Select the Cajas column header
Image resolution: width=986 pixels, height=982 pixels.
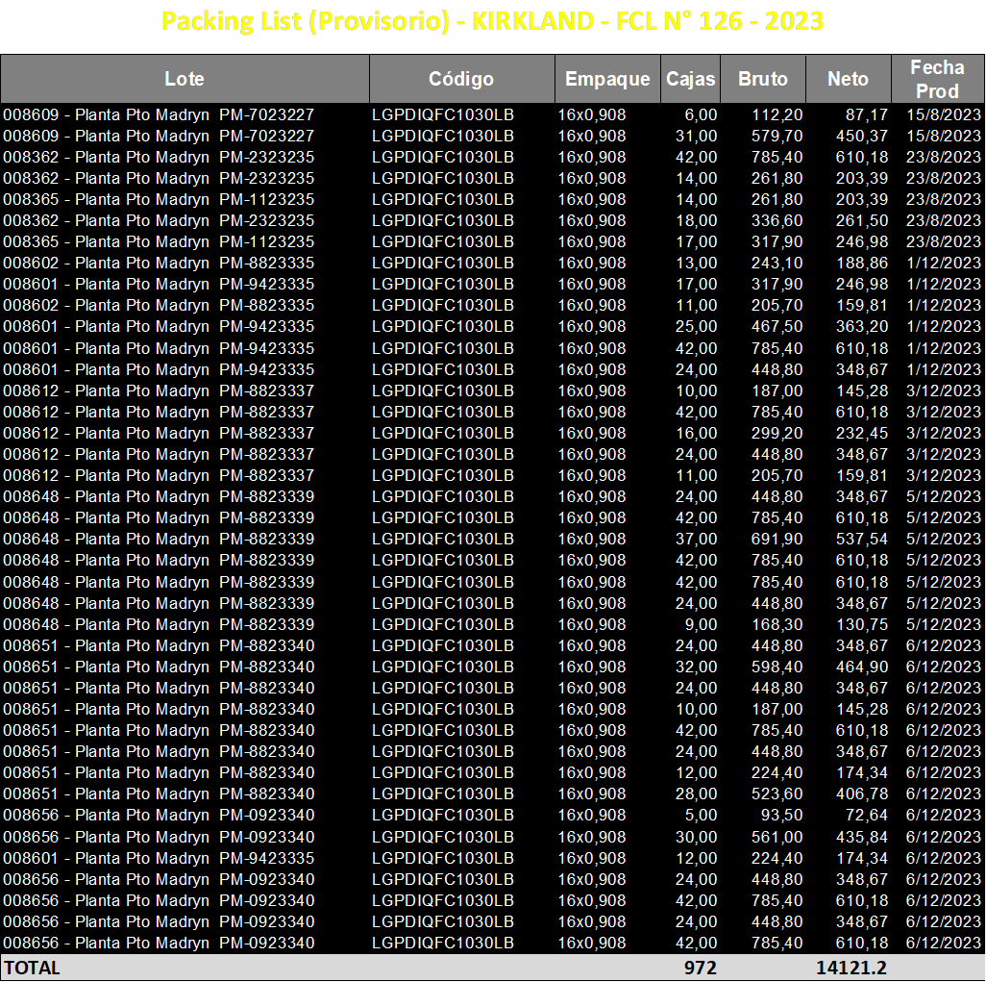pyautogui.click(x=690, y=79)
